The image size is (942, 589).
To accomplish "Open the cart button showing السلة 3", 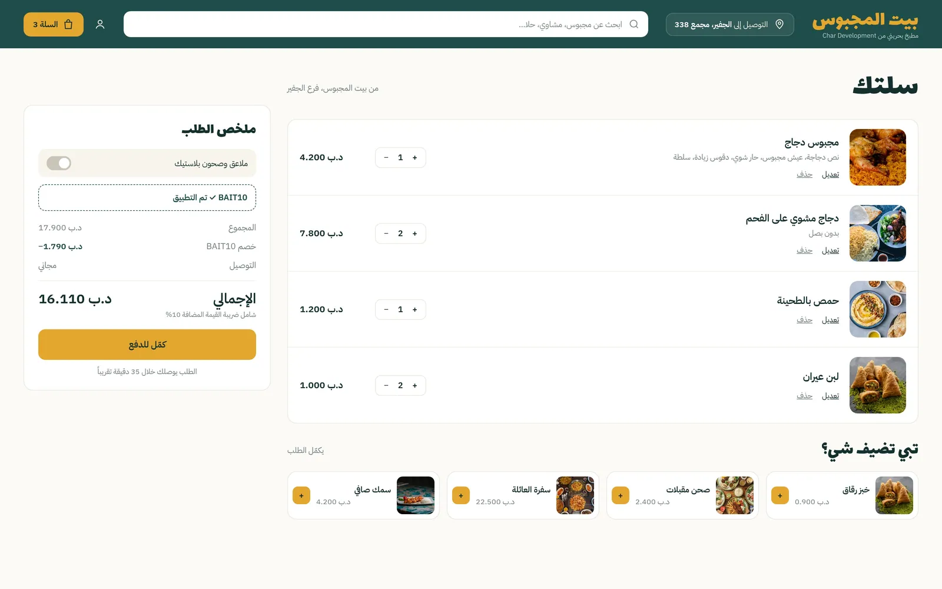I will coord(54,24).
